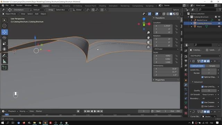This screenshot has height=125, width=222.
Task: Open the timeline Keying menu
Action: coord(23,111)
